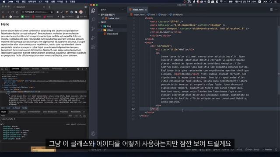Click the Styles filter input field
The width and height of the screenshot is (280, 157).
coord(34,116)
